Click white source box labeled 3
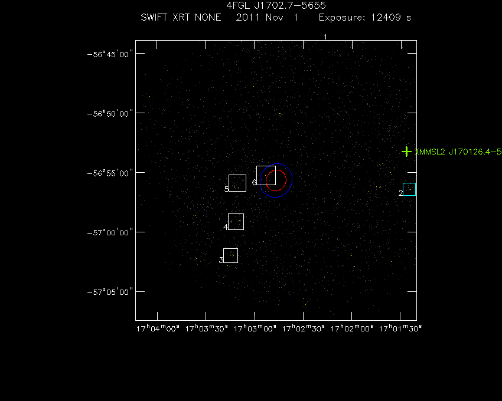The height and width of the screenshot is (401, 502). (230, 255)
